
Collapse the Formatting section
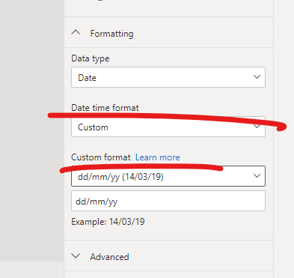(x=76, y=33)
